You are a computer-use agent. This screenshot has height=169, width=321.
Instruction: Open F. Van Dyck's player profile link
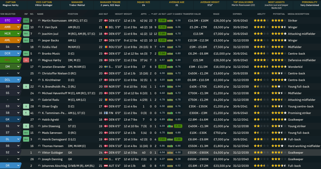click(50, 27)
